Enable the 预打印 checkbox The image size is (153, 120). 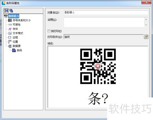[49, 31]
